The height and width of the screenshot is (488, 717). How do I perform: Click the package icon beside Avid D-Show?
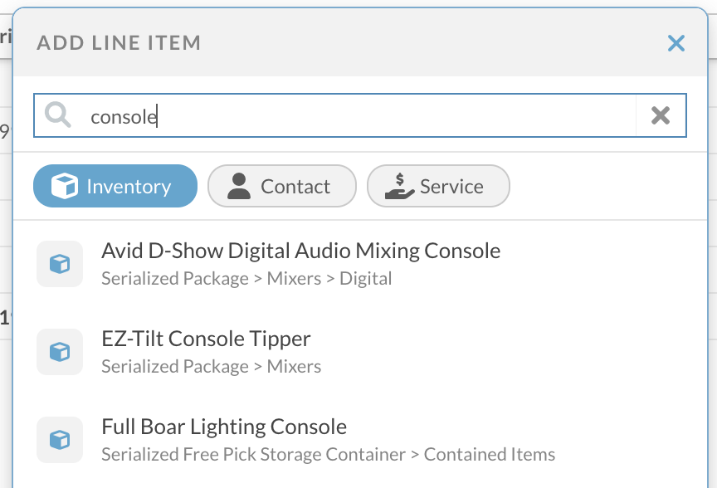[x=60, y=264]
